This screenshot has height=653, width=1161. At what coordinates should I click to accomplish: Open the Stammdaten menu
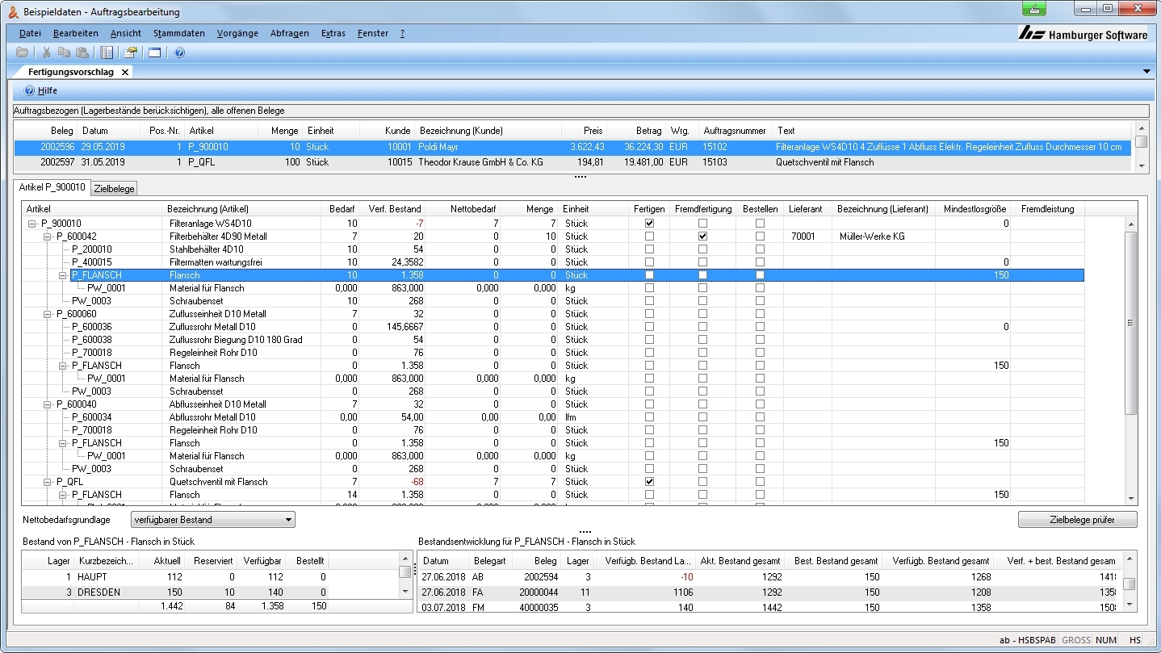[178, 33]
